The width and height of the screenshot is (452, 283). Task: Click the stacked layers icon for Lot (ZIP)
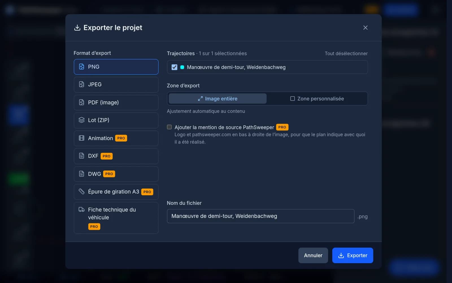(x=81, y=120)
